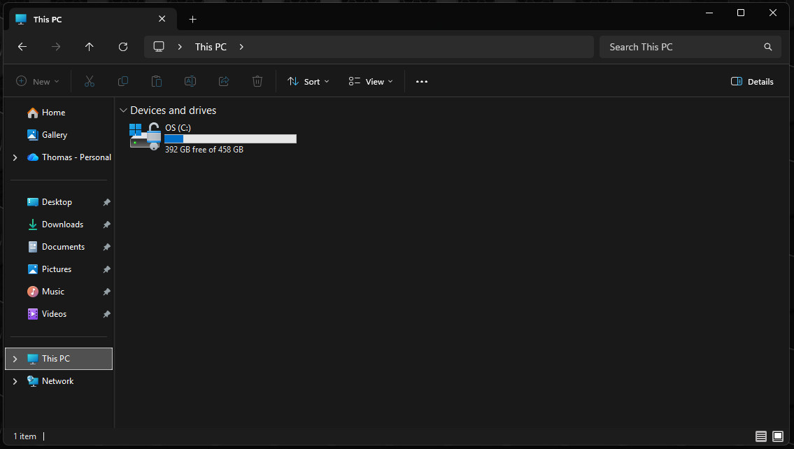Switch to details list view in status bar

[760, 436]
